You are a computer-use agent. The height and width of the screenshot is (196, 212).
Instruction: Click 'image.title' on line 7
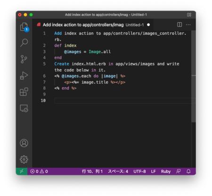pyautogui.click(x=95, y=82)
